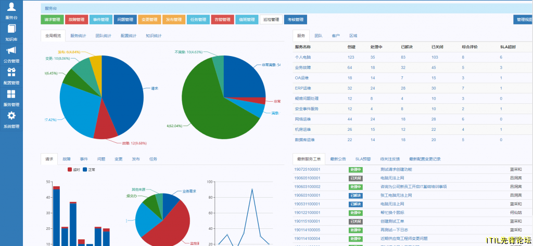
Task: Select the 请求 chart tab
Action: coord(49,159)
